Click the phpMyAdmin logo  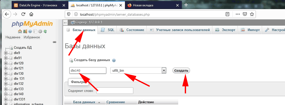click(32, 24)
